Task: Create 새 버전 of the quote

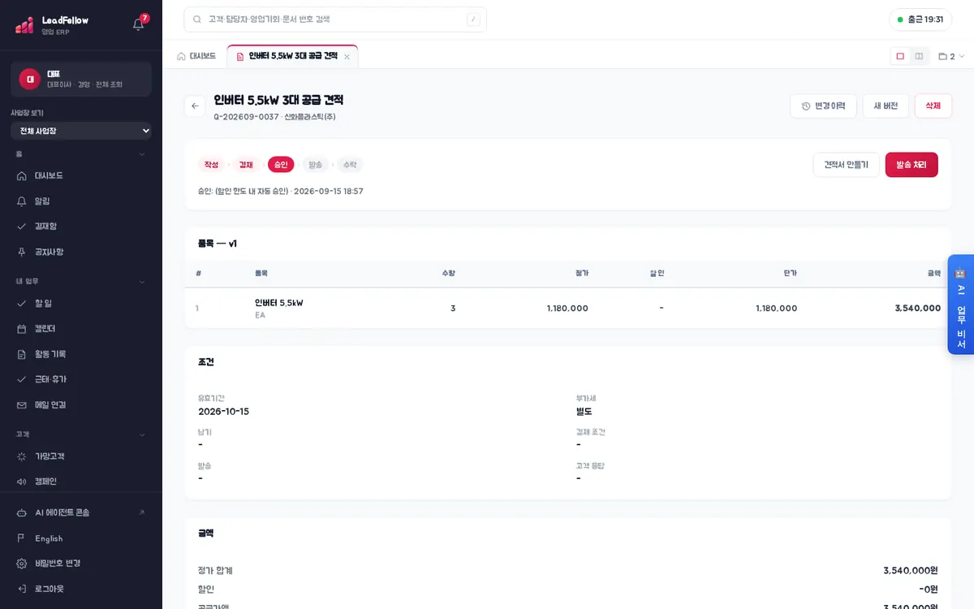Action: click(x=886, y=106)
